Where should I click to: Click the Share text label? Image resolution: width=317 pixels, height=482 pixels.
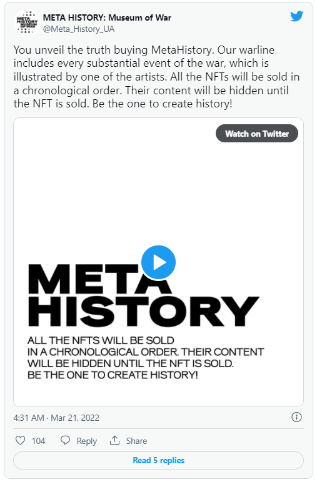click(x=137, y=441)
